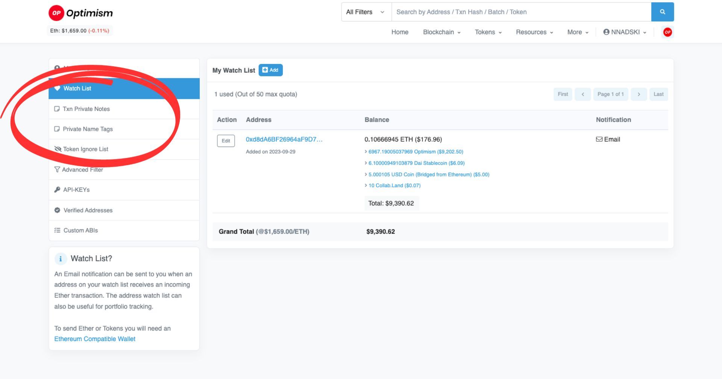Click the Balance column header
Screen dimensions: 722x379
tap(377, 120)
